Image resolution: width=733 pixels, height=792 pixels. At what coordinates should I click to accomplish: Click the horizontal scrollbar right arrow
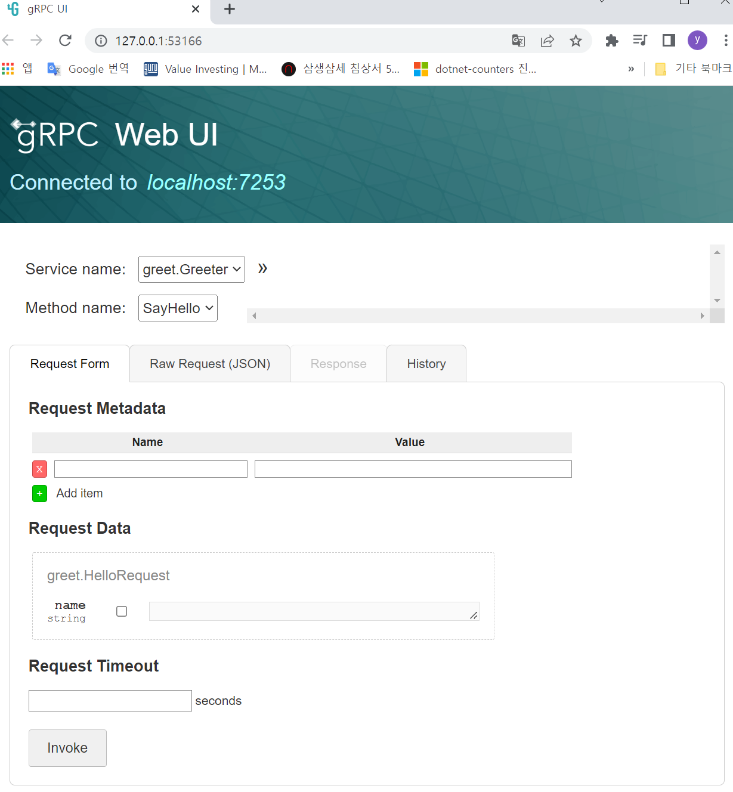pos(703,316)
